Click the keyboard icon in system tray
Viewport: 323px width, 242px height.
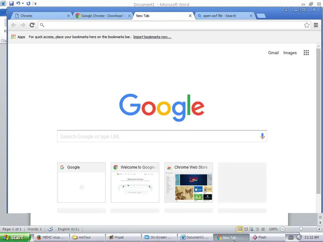pyautogui.click(x=291, y=238)
